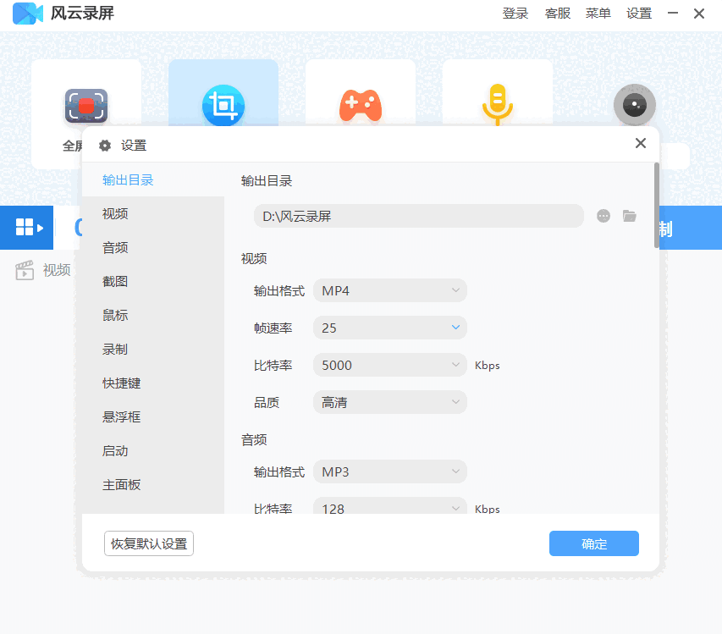Click the gear icon in the settings dialog title

[105, 146]
